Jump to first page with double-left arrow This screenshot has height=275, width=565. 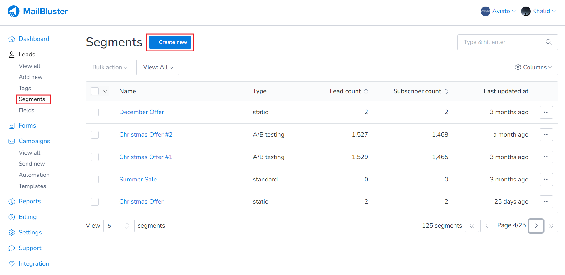(x=472, y=226)
